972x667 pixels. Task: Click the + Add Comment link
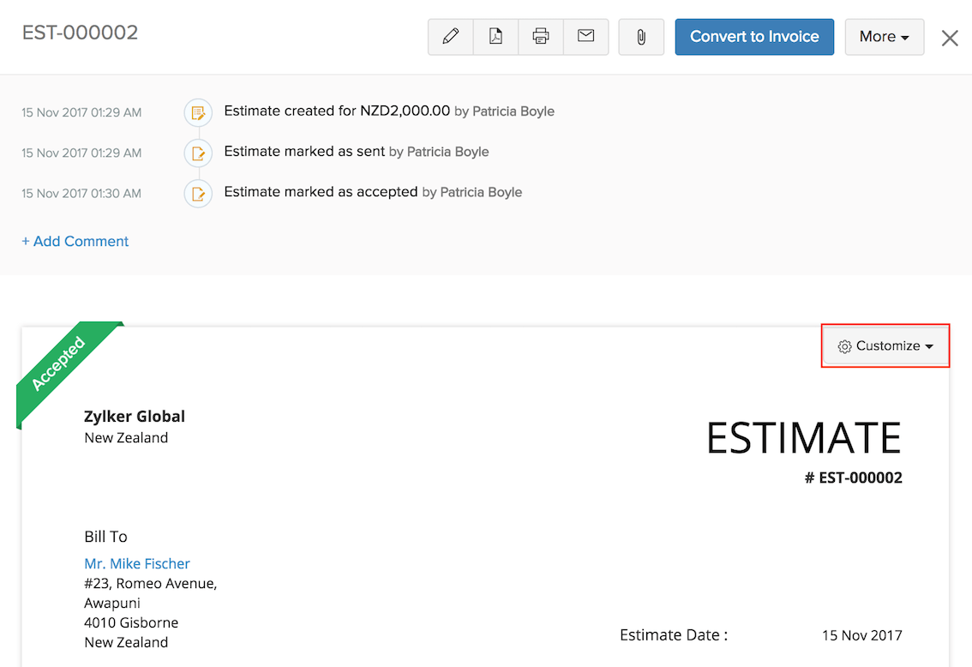[75, 242]
